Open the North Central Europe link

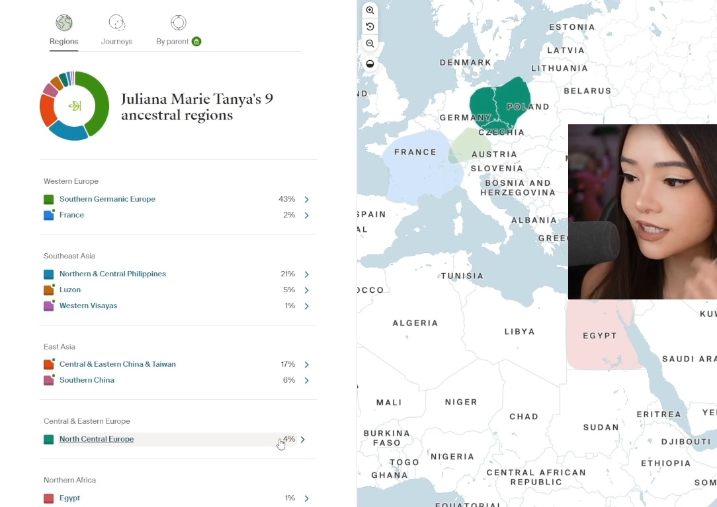tap(97, 439)
